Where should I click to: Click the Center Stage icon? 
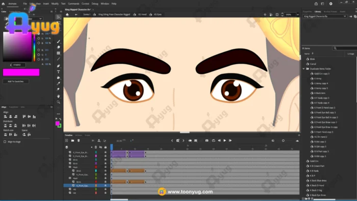tap(265, 15)
